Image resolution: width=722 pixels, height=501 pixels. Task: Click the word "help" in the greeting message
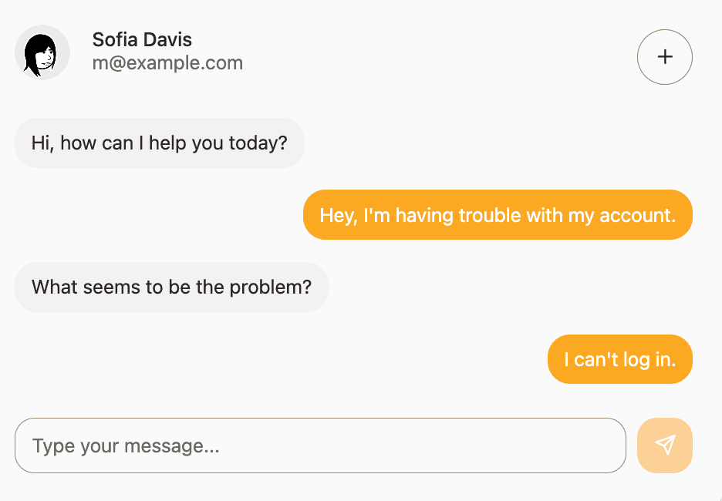tap(167, 143)
